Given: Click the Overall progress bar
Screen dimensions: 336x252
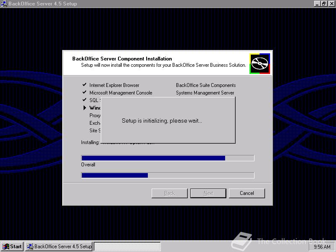Looking at the screenshot, I should 168,175.
